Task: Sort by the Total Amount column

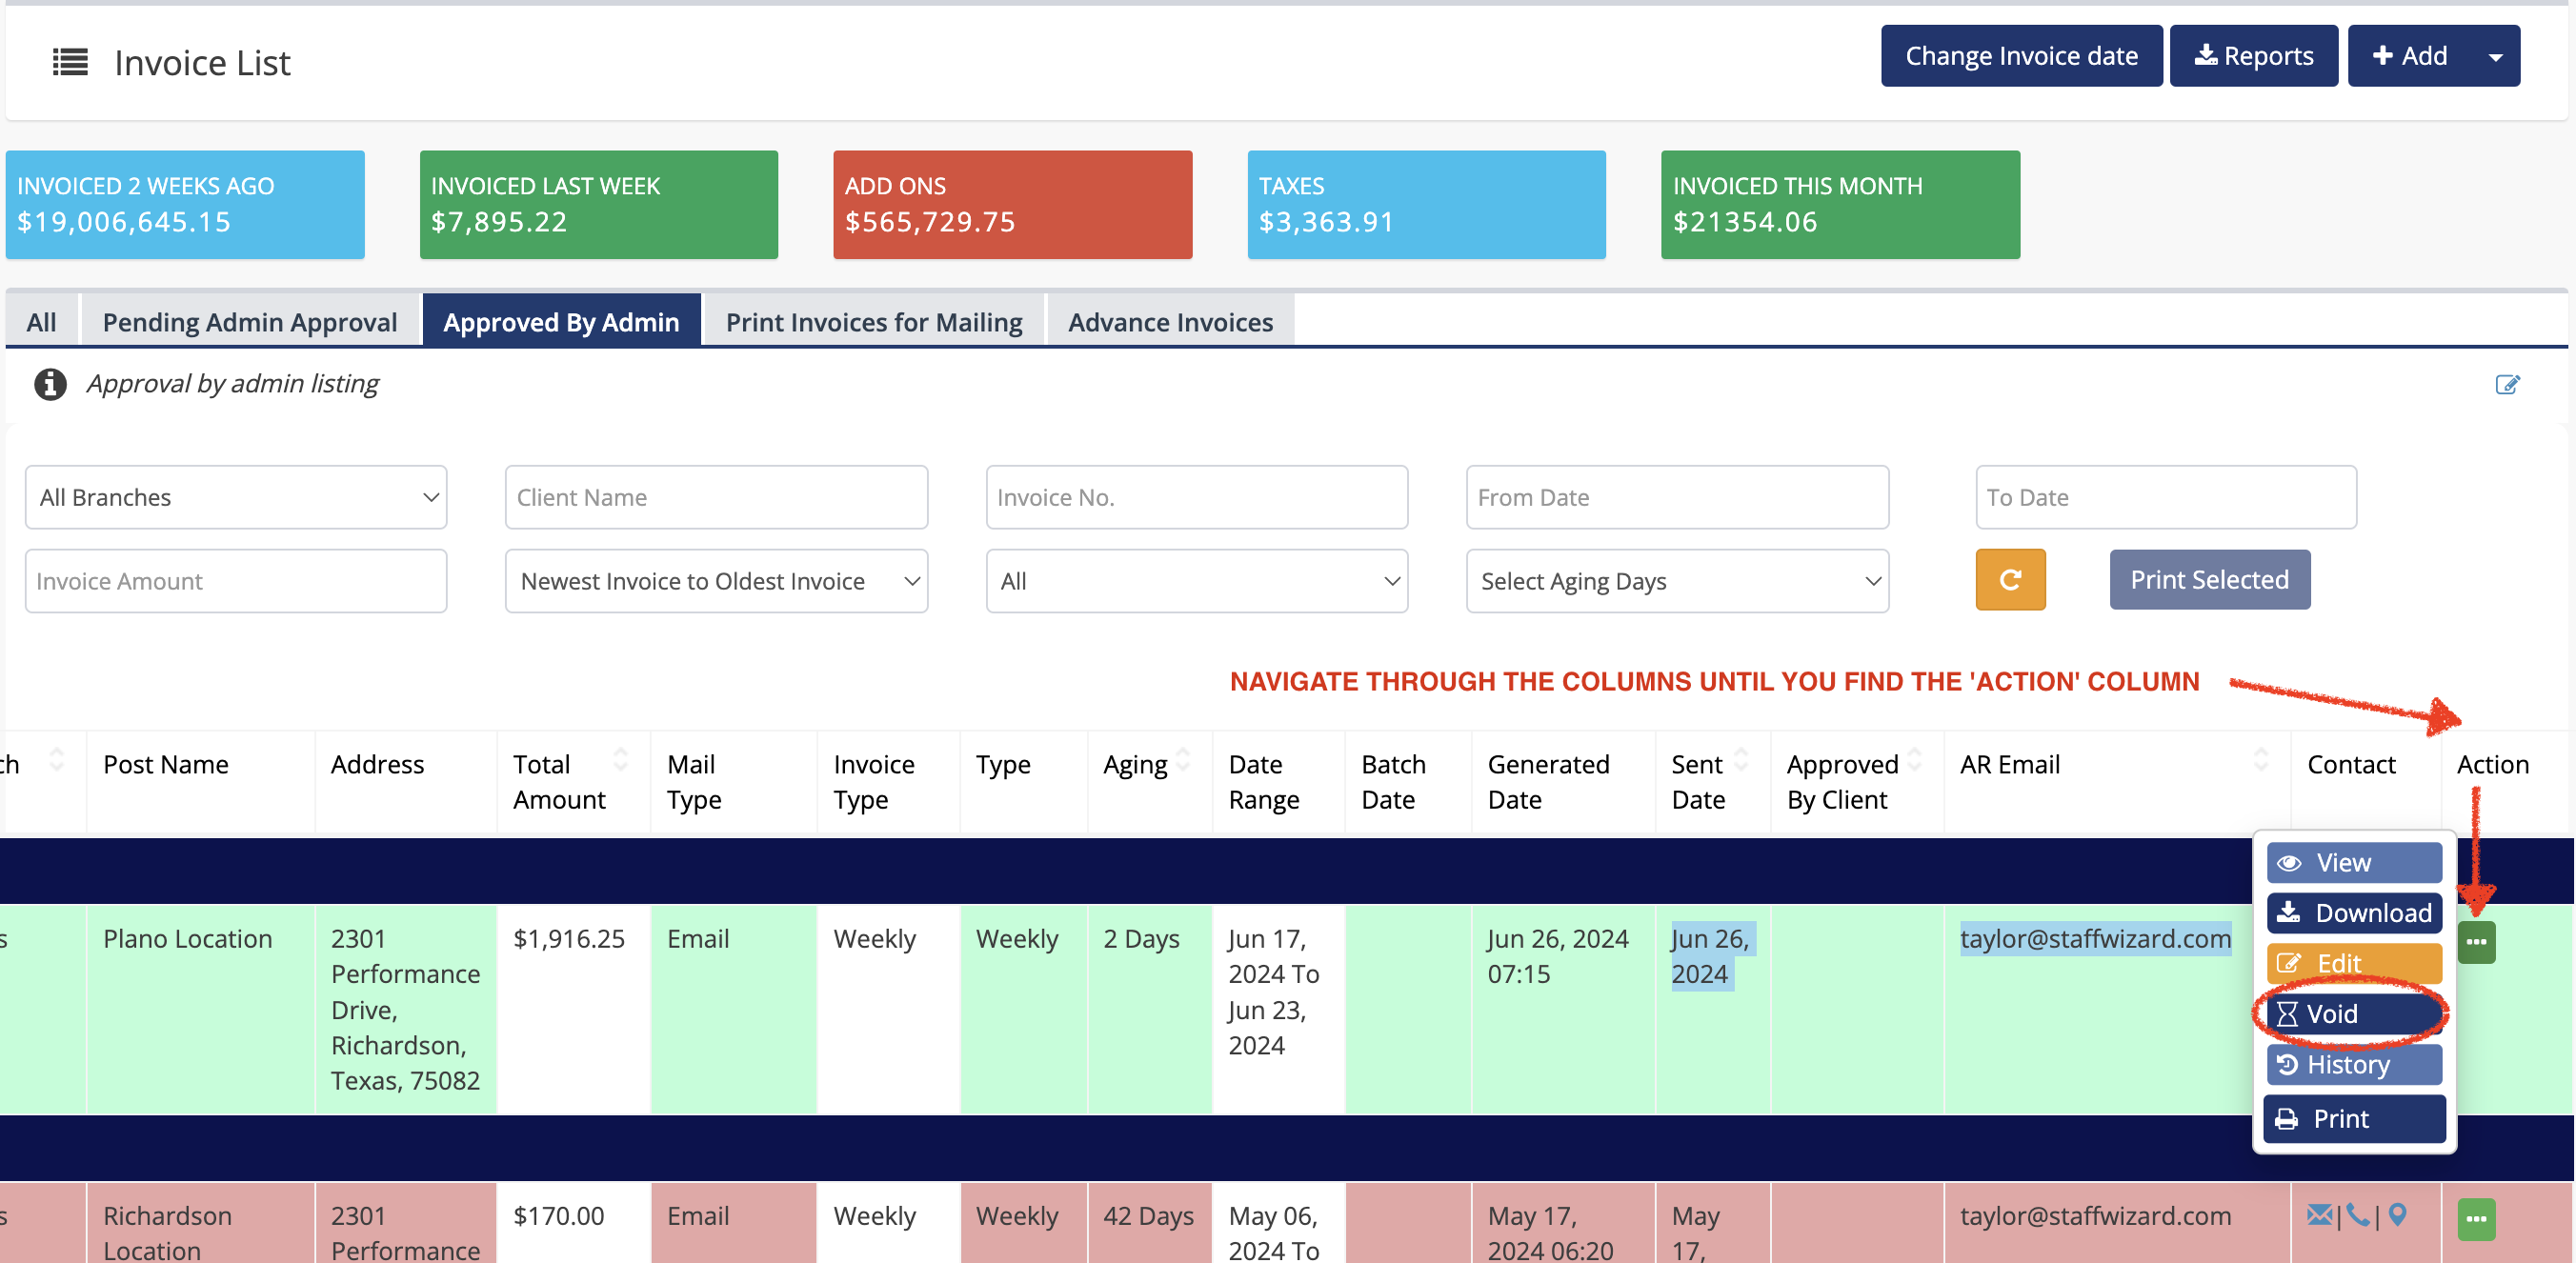Action: 620,760
